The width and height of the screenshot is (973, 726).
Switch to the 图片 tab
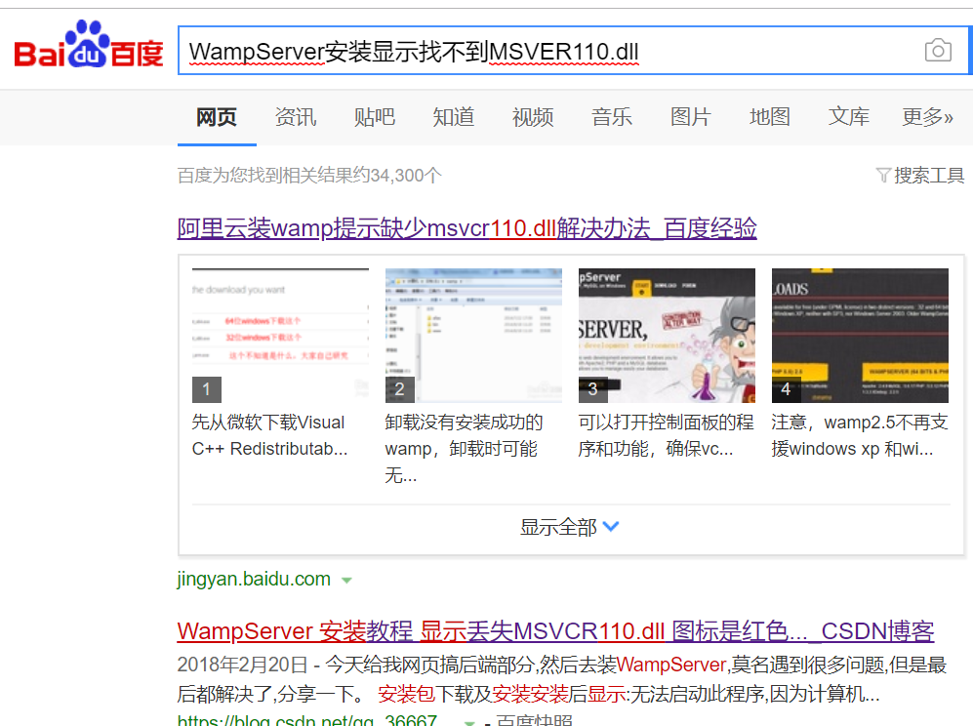[690, 116]
